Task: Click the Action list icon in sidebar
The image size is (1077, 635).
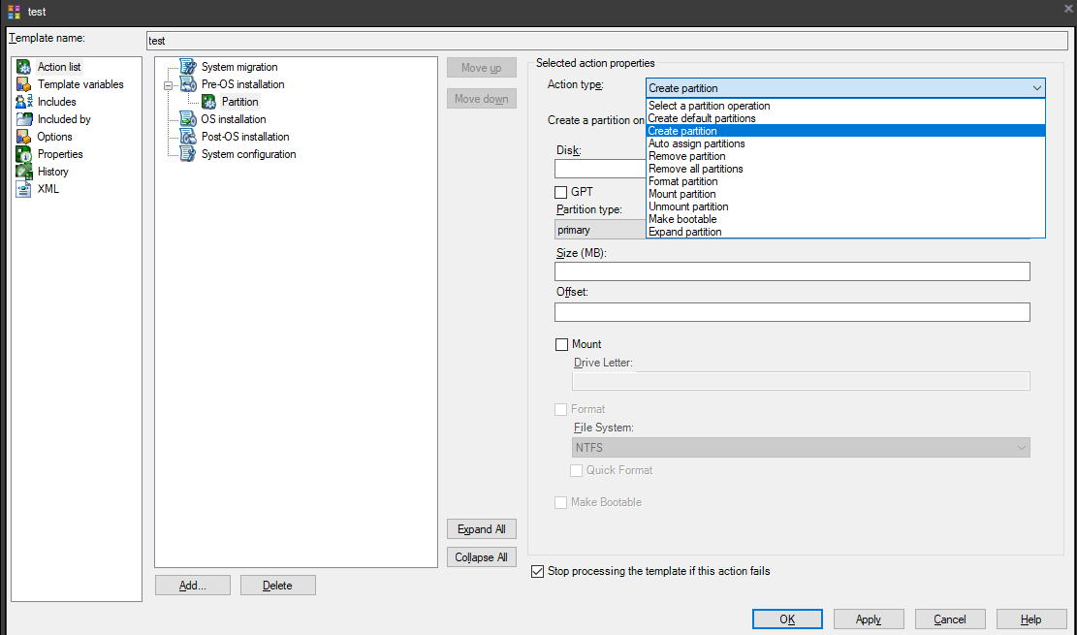Action: pyautogui.click(x=24, y=67)
